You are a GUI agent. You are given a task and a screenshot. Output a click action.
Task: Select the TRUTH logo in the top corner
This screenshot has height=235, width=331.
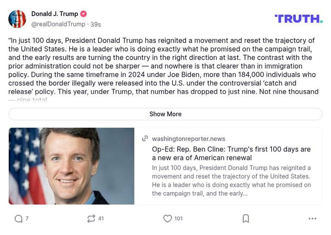click(x=298, y=17)
